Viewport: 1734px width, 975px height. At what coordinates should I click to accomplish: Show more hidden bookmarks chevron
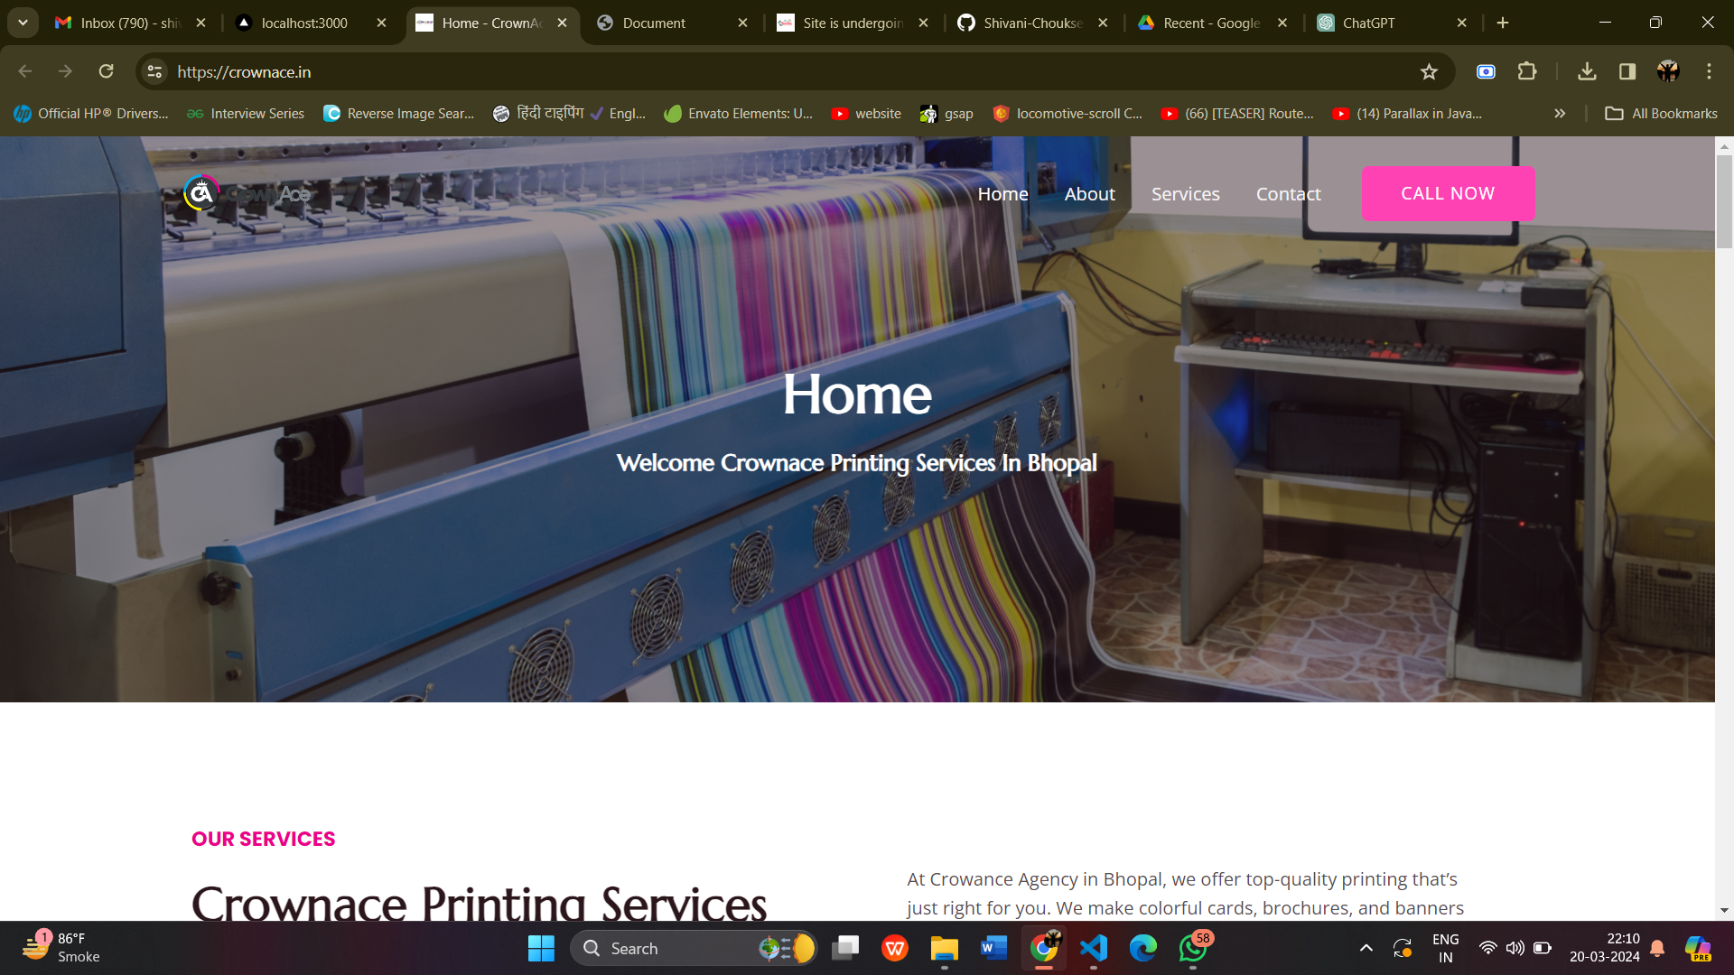point(1560,114)
